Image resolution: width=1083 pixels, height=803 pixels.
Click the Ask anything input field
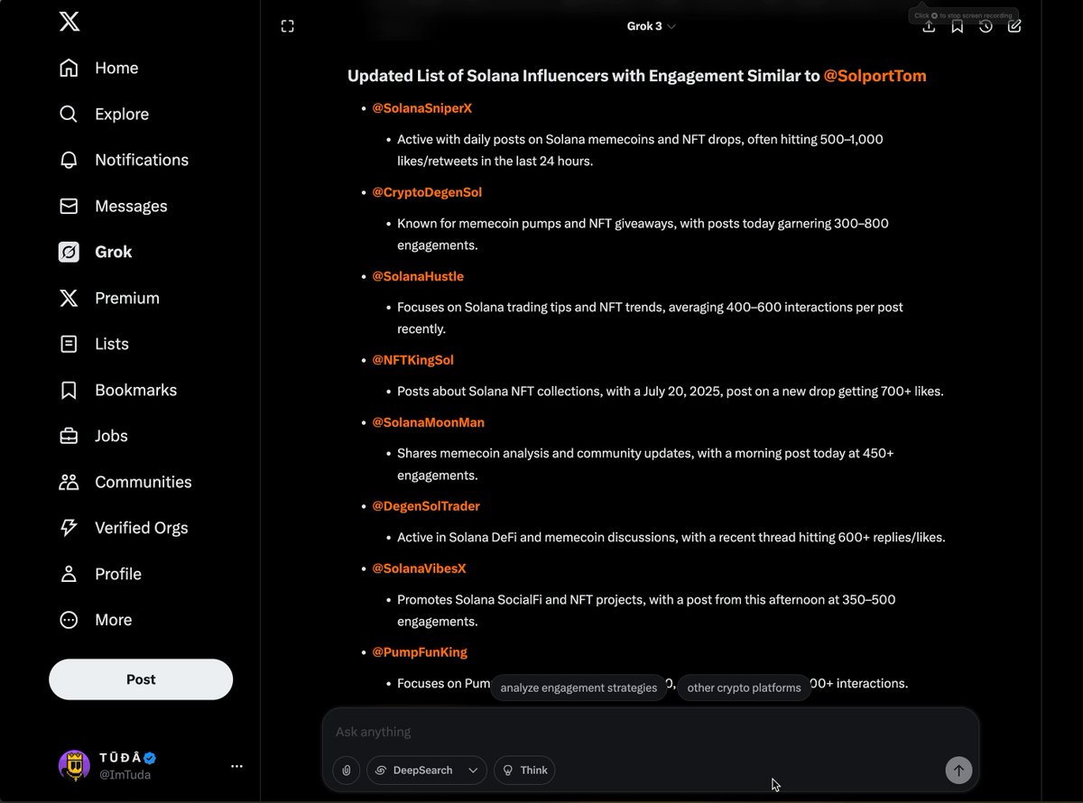tap(650, 732)
